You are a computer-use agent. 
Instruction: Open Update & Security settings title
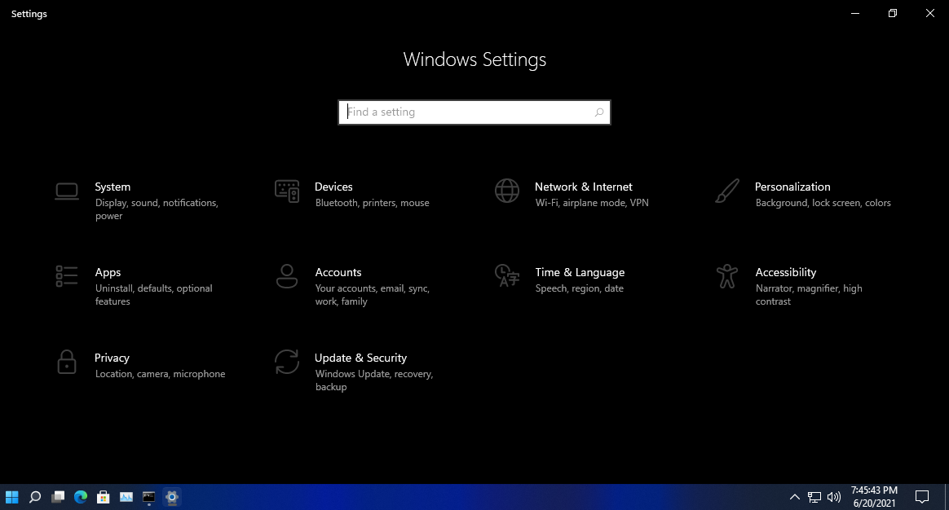(360, 358)
